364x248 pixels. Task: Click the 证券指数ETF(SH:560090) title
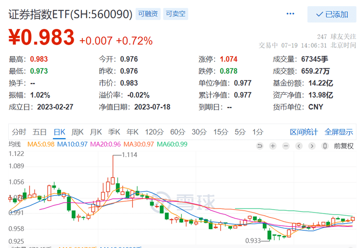[x=71, y=14]
